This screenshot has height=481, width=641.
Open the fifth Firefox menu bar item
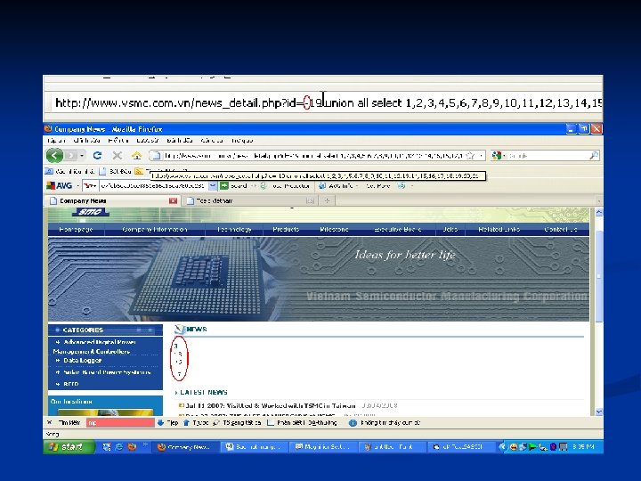point(180,141)
